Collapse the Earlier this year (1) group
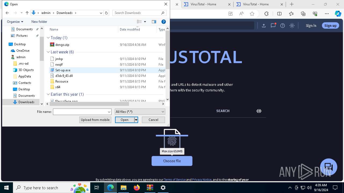This screenshot has height=193, width=344. [48, 94]
